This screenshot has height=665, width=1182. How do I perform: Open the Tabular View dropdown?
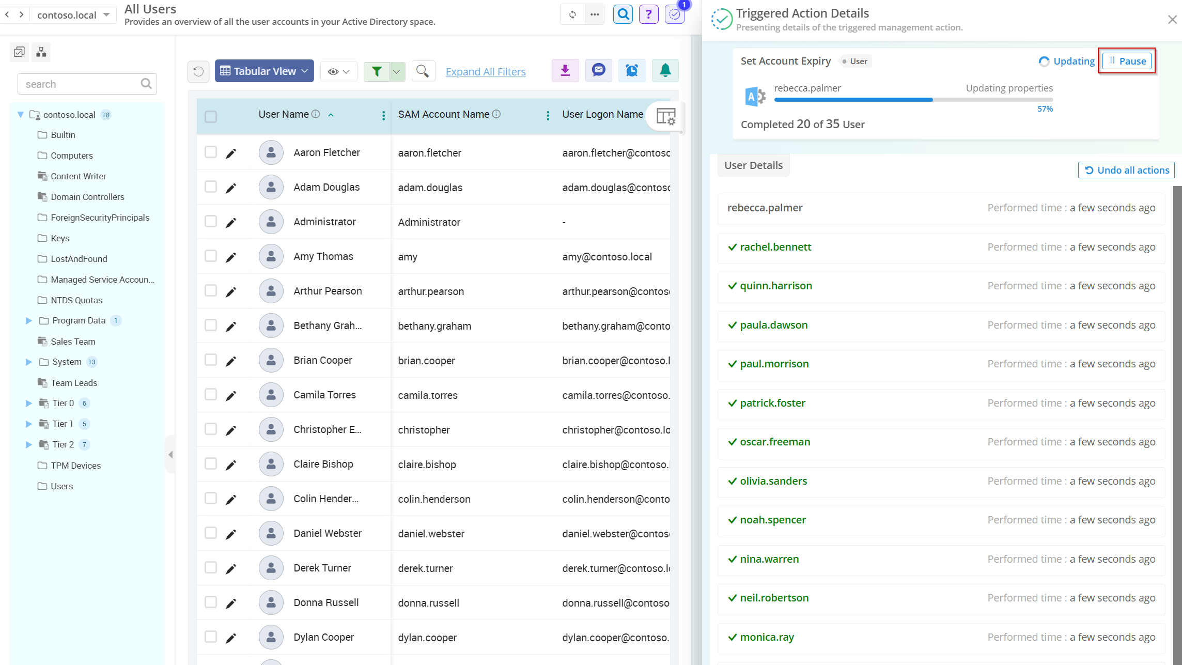click(264, 71)
